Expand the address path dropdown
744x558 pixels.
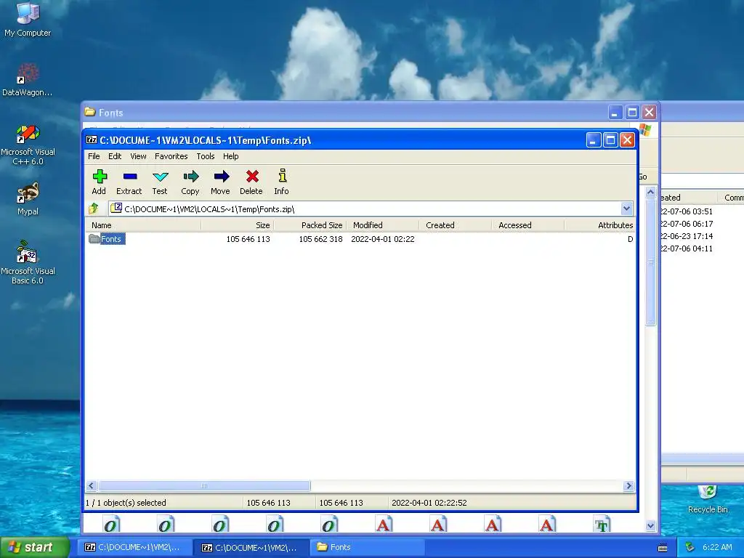point(626,209)
